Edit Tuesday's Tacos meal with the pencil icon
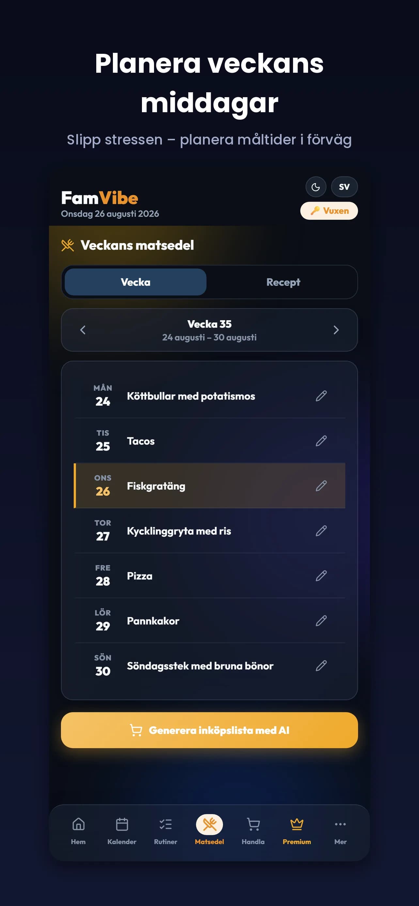The height and width of the screenshot is (906, 419). point(321,441)
